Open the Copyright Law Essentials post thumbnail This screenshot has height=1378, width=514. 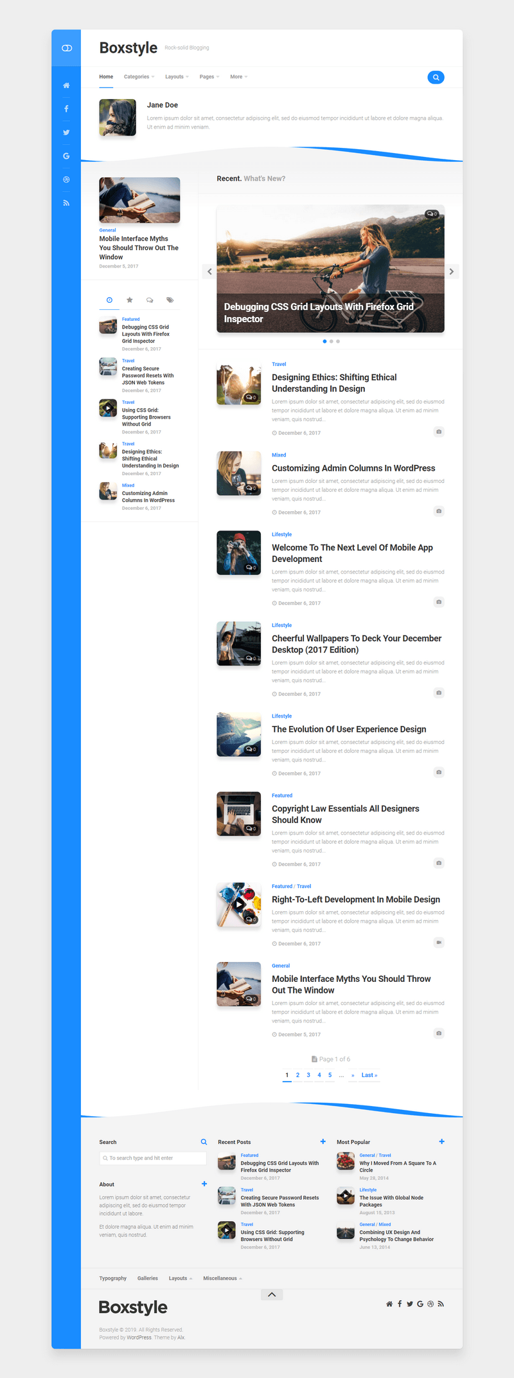tap(238, 813)
